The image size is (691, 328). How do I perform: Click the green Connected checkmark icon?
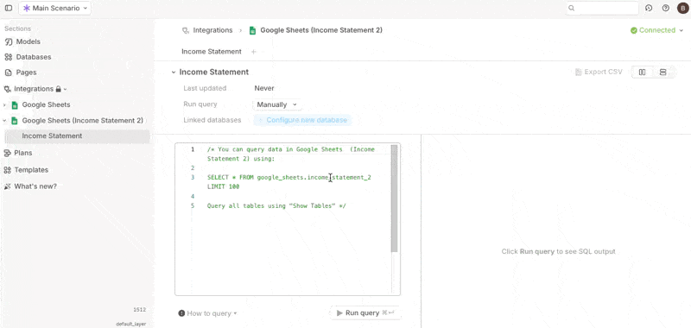[634, 30]
